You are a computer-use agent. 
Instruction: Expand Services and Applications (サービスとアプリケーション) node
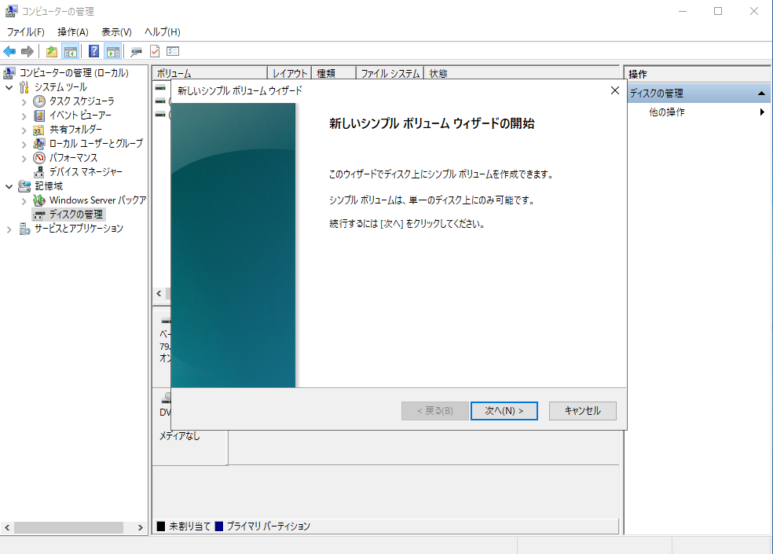coord(9,229)
